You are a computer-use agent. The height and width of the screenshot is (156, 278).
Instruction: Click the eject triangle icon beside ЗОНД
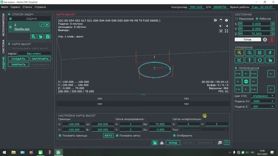[x=162, y=143]
